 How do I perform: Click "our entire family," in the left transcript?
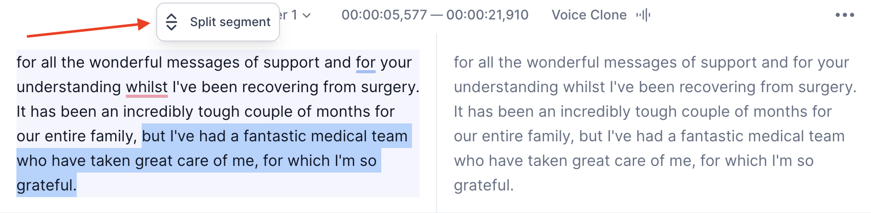tap(77, 136)
